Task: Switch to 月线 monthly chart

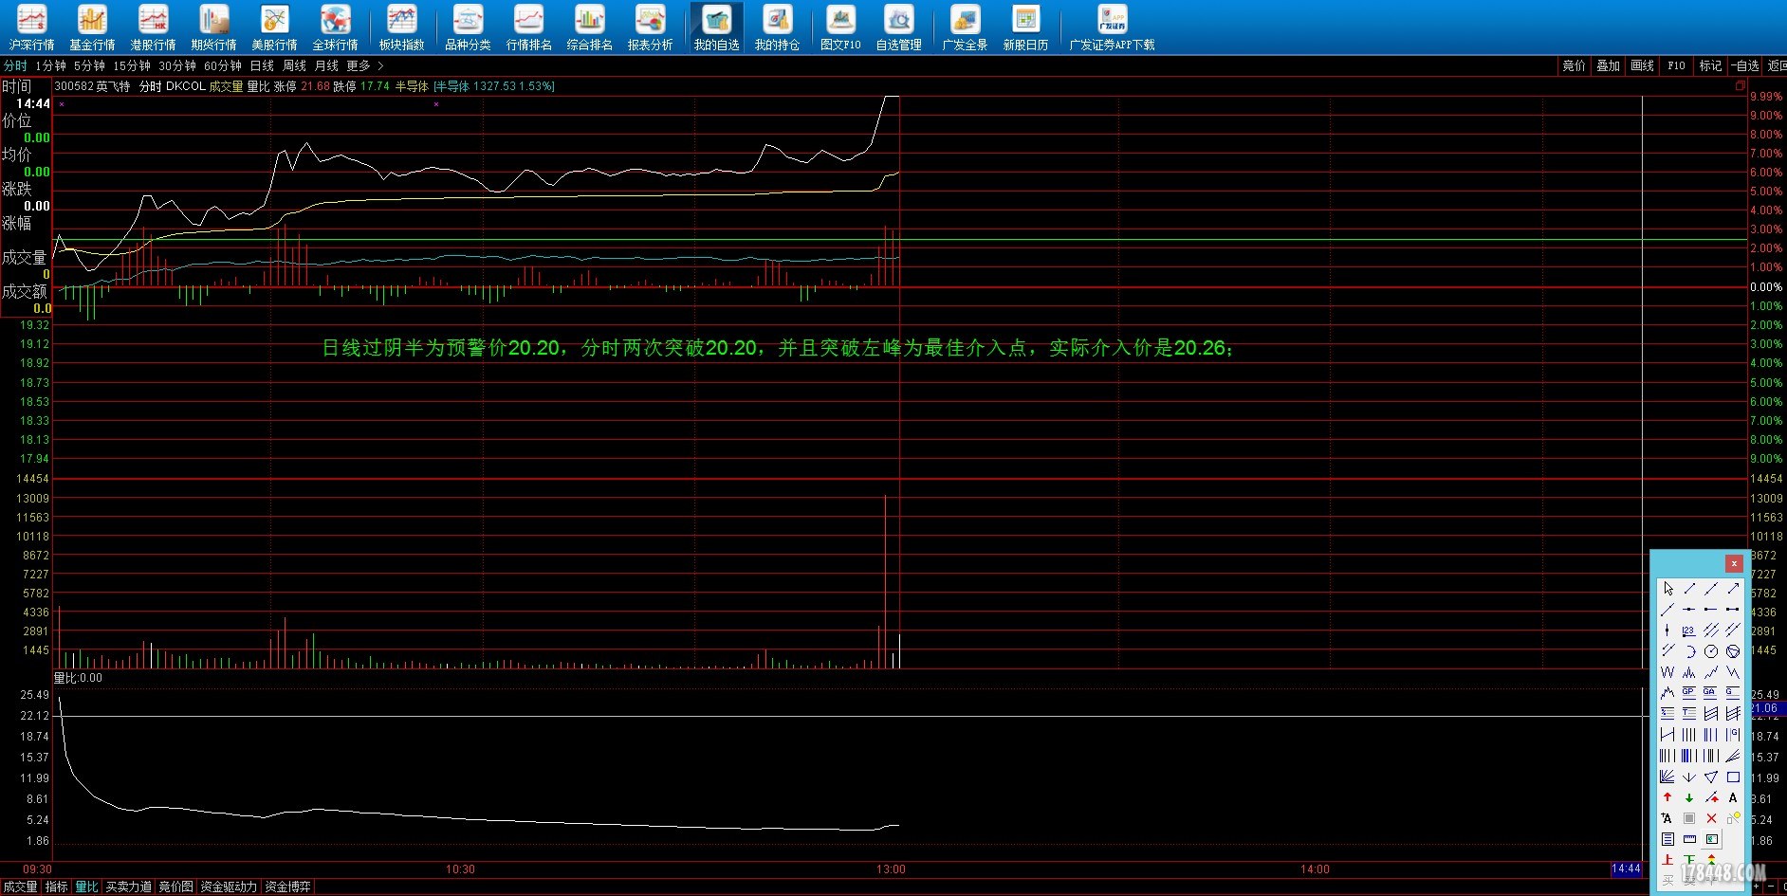Action: coord(326,65)
